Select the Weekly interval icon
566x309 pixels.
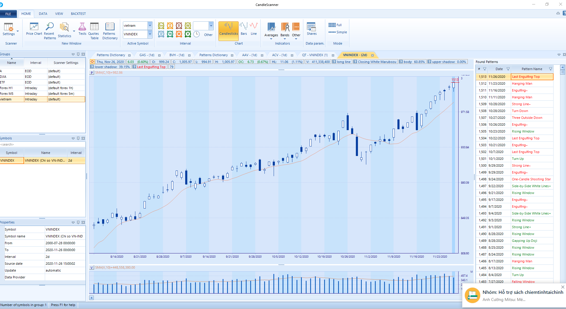click(x=188, y=26)
